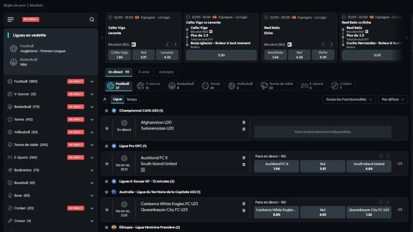The height and width of the screenshot is (232, 413).
Task: Bet on Queanbeyan City FC U23 at 1.32
Action: [x=369, y=212]
